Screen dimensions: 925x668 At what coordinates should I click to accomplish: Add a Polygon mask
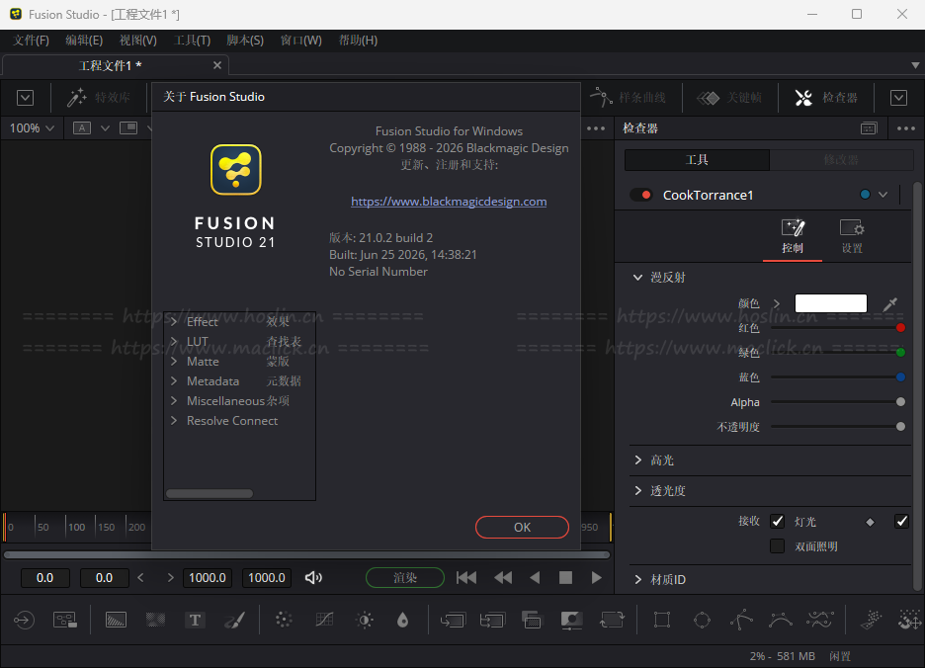click(x=741, y=620)
